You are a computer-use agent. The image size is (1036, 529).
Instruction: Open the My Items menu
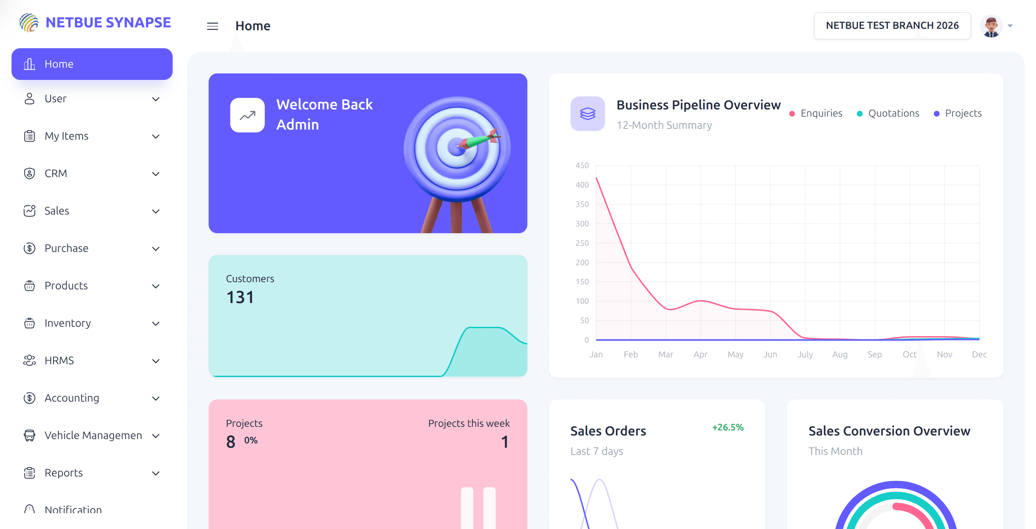[92, 136]
